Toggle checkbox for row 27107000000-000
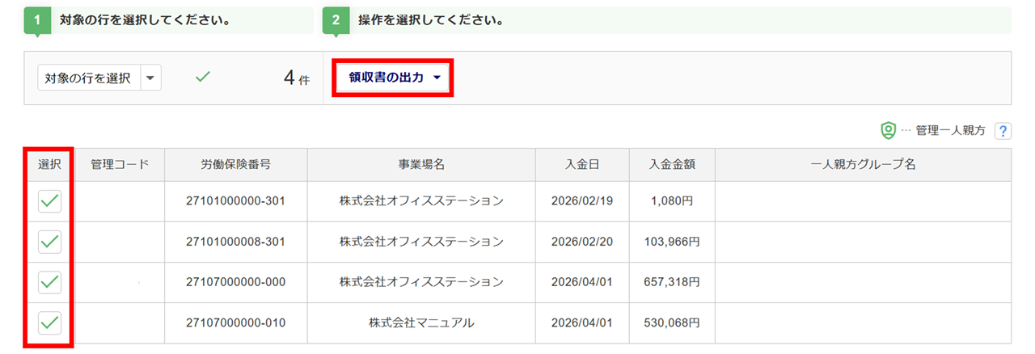 point(50,282)
